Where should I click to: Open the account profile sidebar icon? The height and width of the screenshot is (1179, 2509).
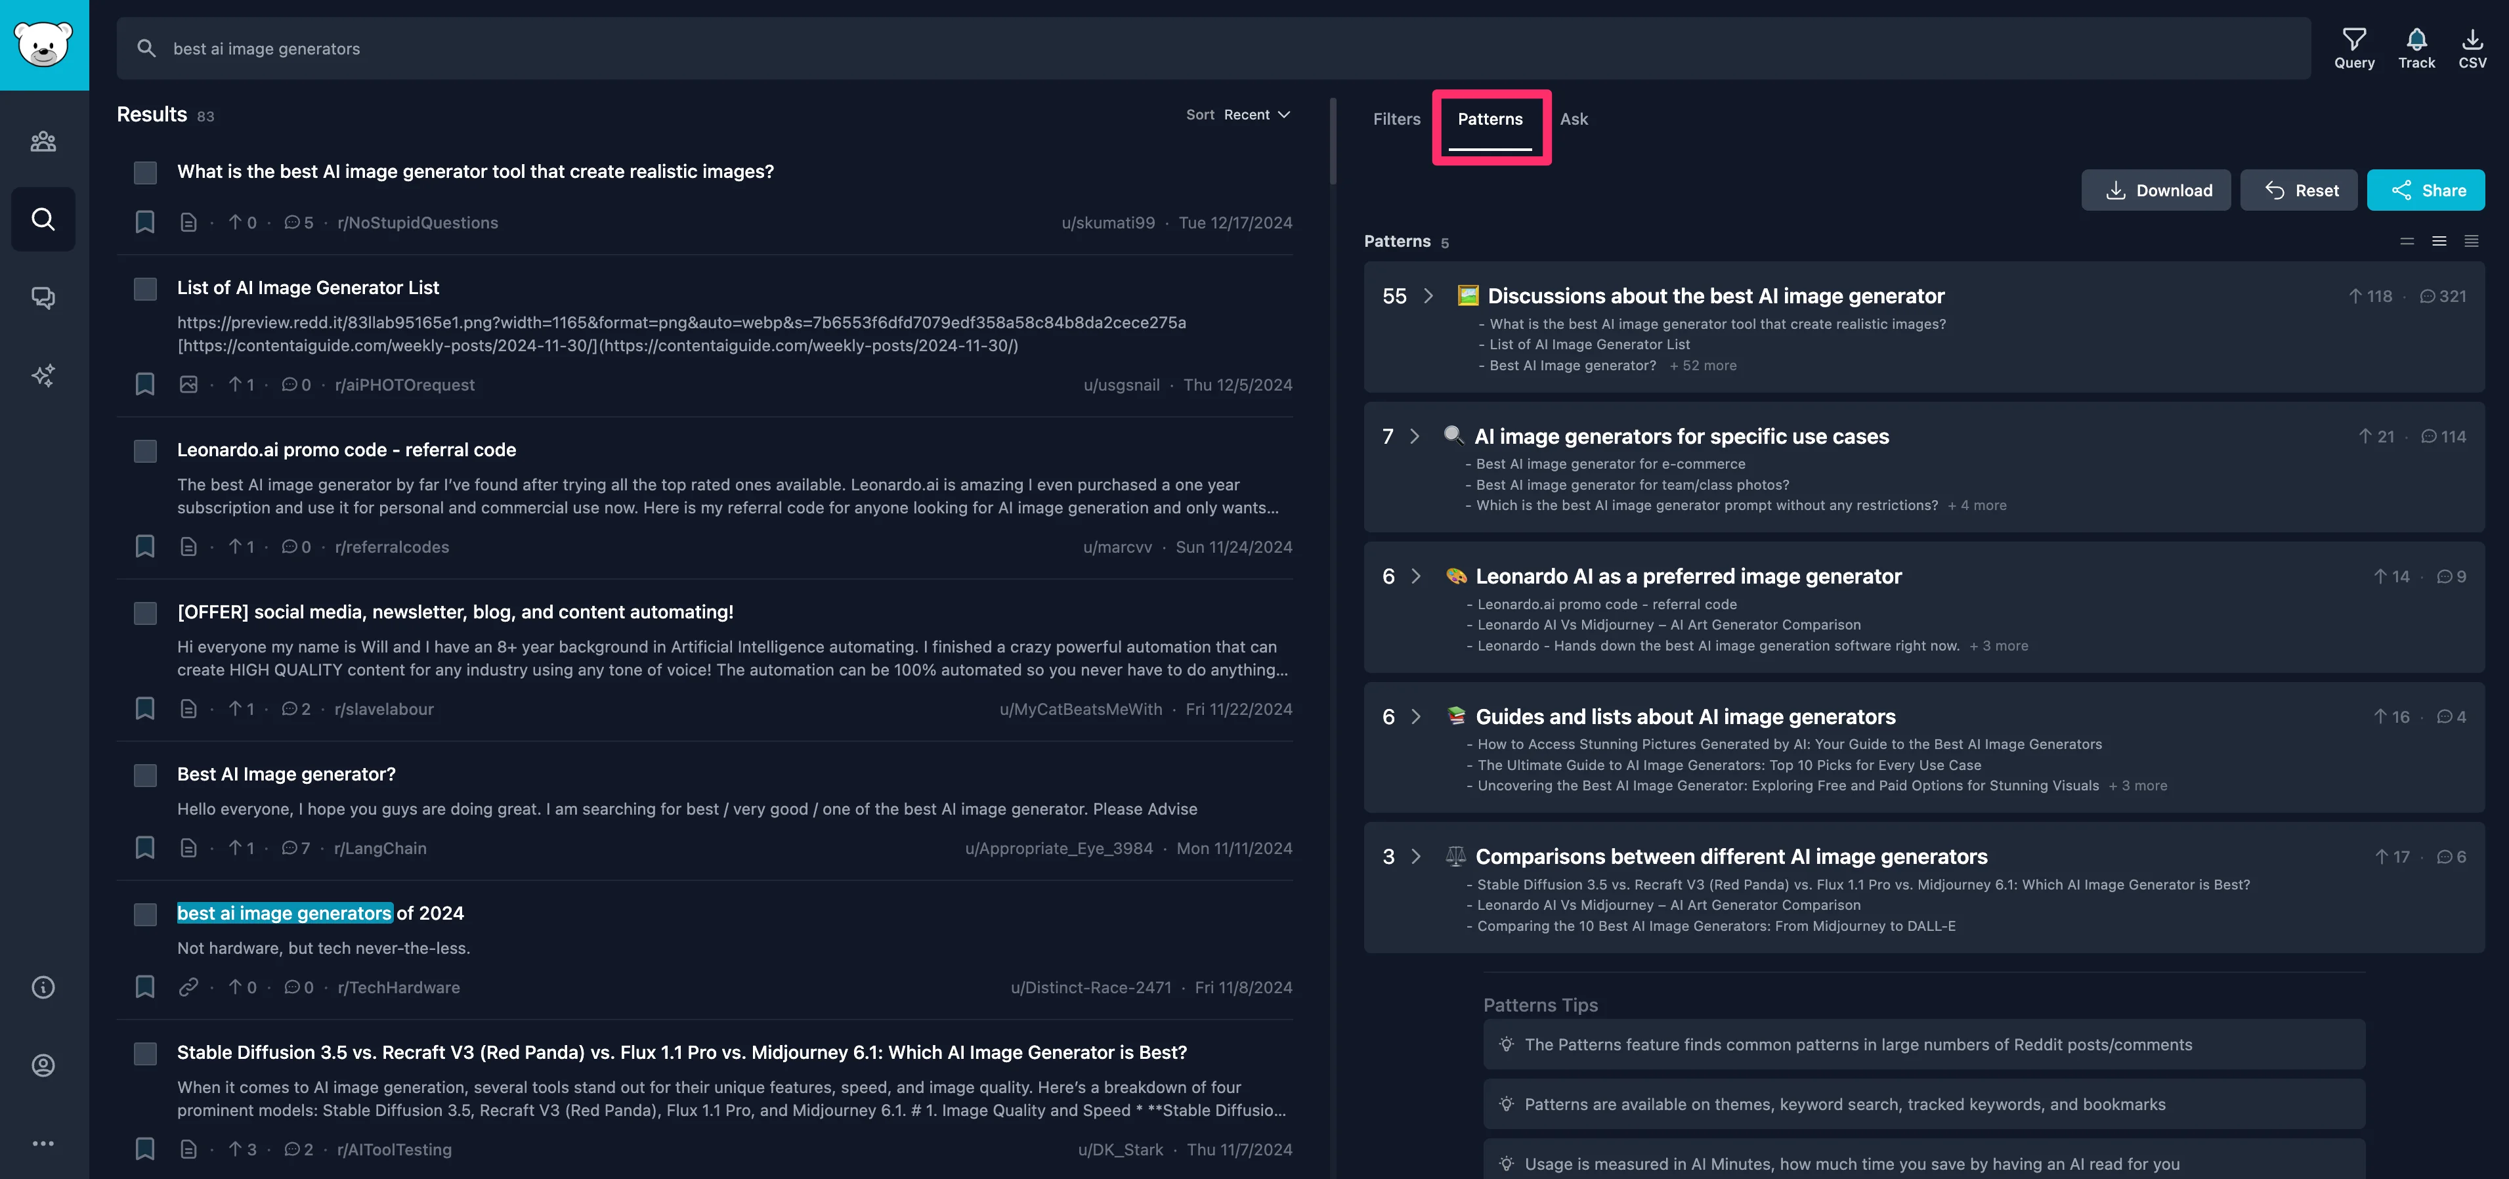click(43, 1065)
